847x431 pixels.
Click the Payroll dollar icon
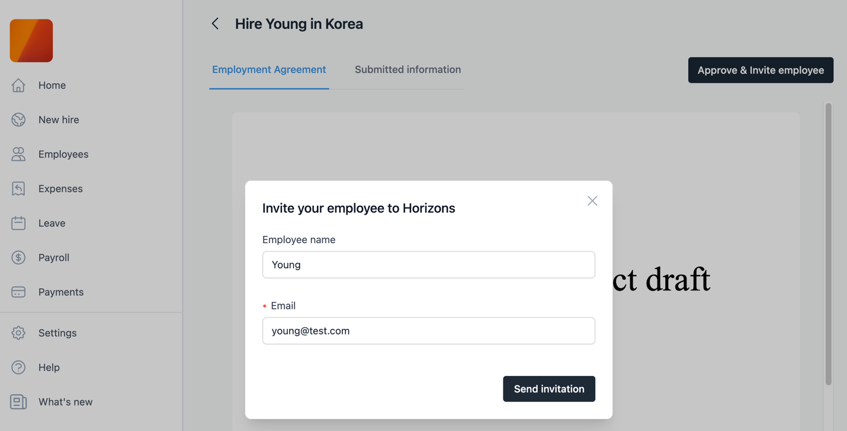click(x=18, y=257)
